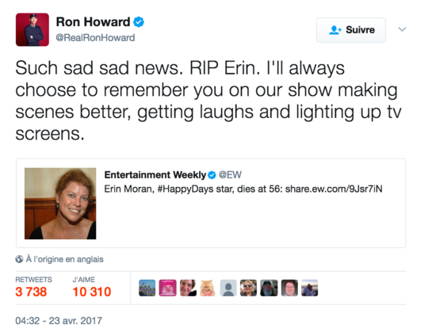The image size is (428, 332).
Task: Open the @EW handle in quoted tweet
Action: (230, 175)
